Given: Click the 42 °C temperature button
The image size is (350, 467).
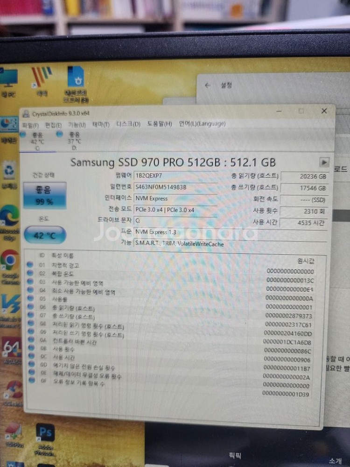Looking at the screenshot, I should coord(45,235).
